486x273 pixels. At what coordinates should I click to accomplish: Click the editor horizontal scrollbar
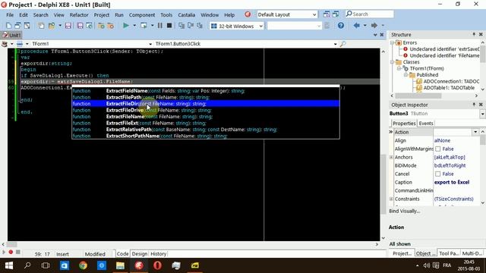[190, 244]
